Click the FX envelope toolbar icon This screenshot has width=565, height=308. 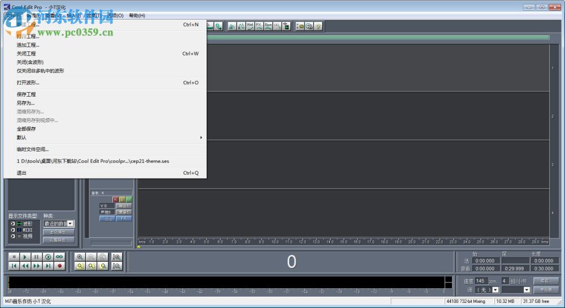(259, 26)
